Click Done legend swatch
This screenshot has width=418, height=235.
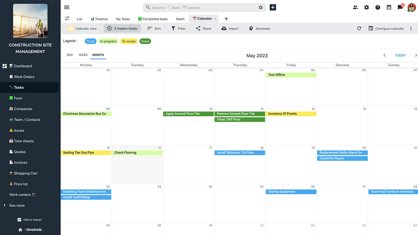click(x=145, y=41)
